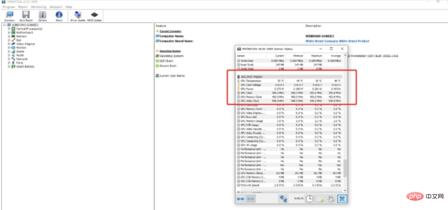The width and height of the screenshot is (448, 210).
Task: Click the GPU Clock row's clock icon
Action: coord(239,93)
